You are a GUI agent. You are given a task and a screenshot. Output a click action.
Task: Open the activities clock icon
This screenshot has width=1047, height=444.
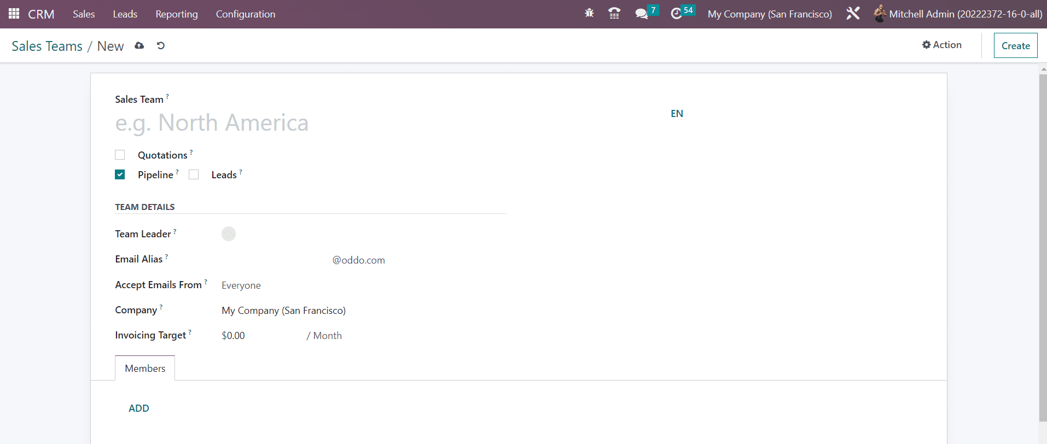pyautogui.click(x=677, y=14)
